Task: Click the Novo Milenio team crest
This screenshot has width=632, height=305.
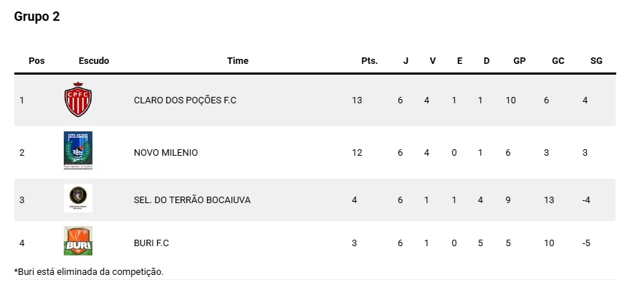Action: [78, 150]
